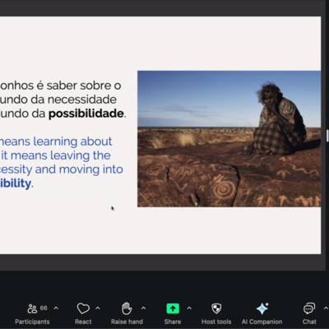Image resolution: width=329 pixels, height=329 pixels.
Task: Click the bold word possibilidade
Action: coord(86,114)
